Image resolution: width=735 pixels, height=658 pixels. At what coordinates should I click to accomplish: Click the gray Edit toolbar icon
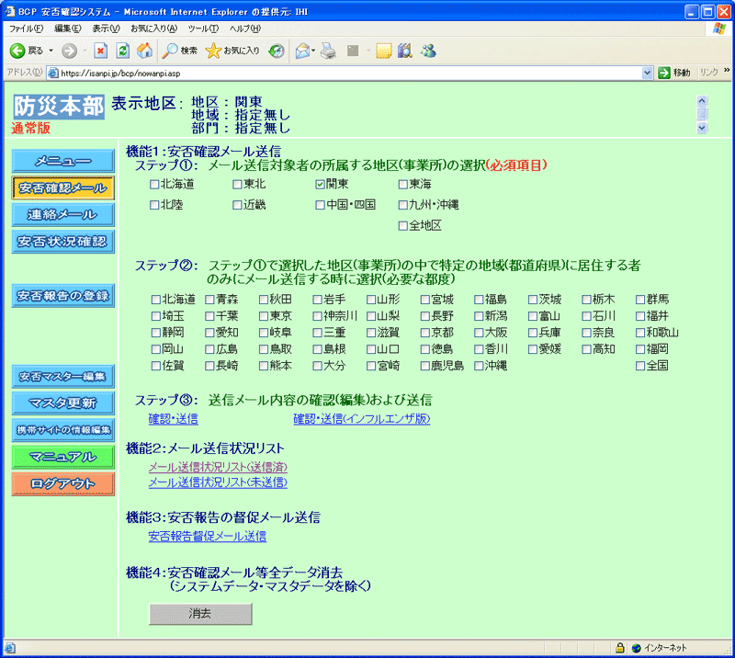353,51
